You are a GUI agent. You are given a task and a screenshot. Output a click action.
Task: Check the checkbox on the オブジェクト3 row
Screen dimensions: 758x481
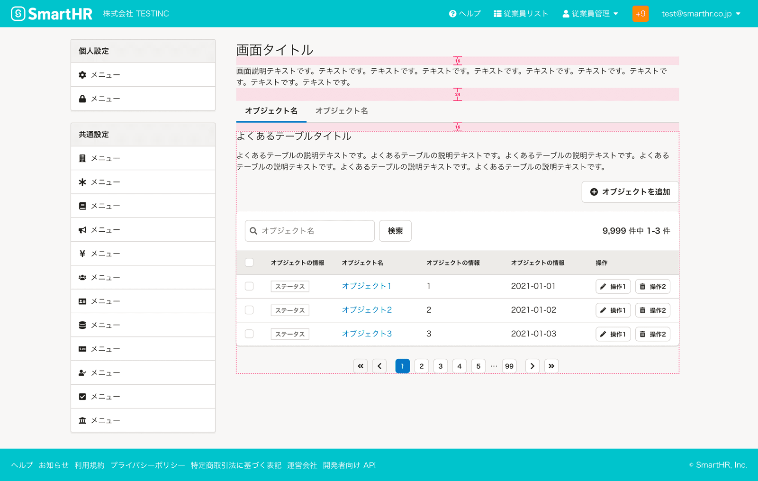(249, 334)
